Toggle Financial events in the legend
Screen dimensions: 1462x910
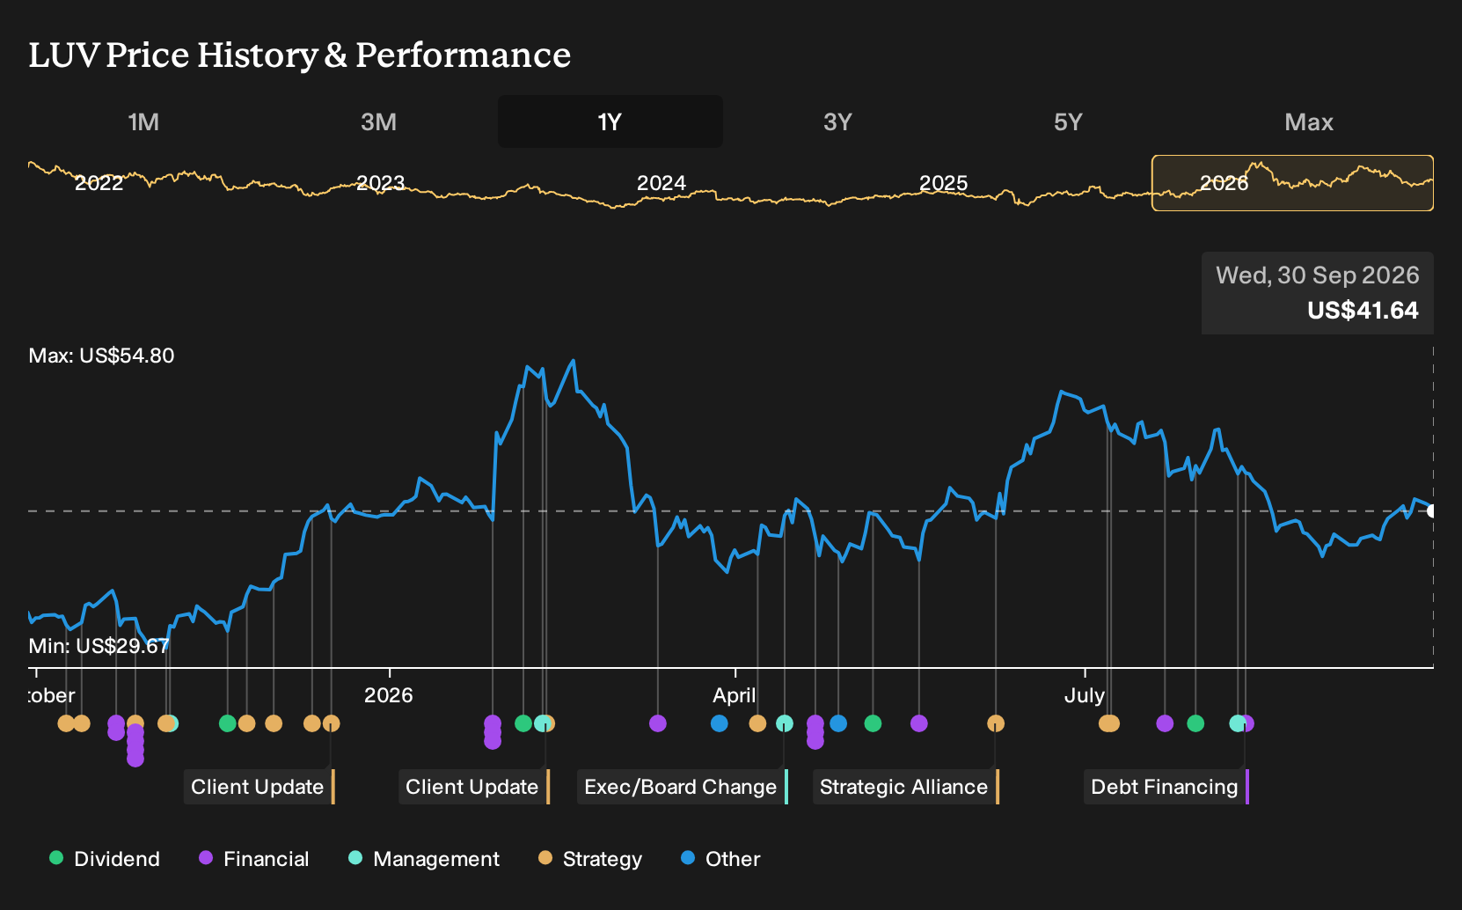point(253,859)
